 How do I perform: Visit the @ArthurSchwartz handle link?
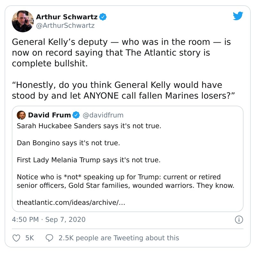click(65, 26)
